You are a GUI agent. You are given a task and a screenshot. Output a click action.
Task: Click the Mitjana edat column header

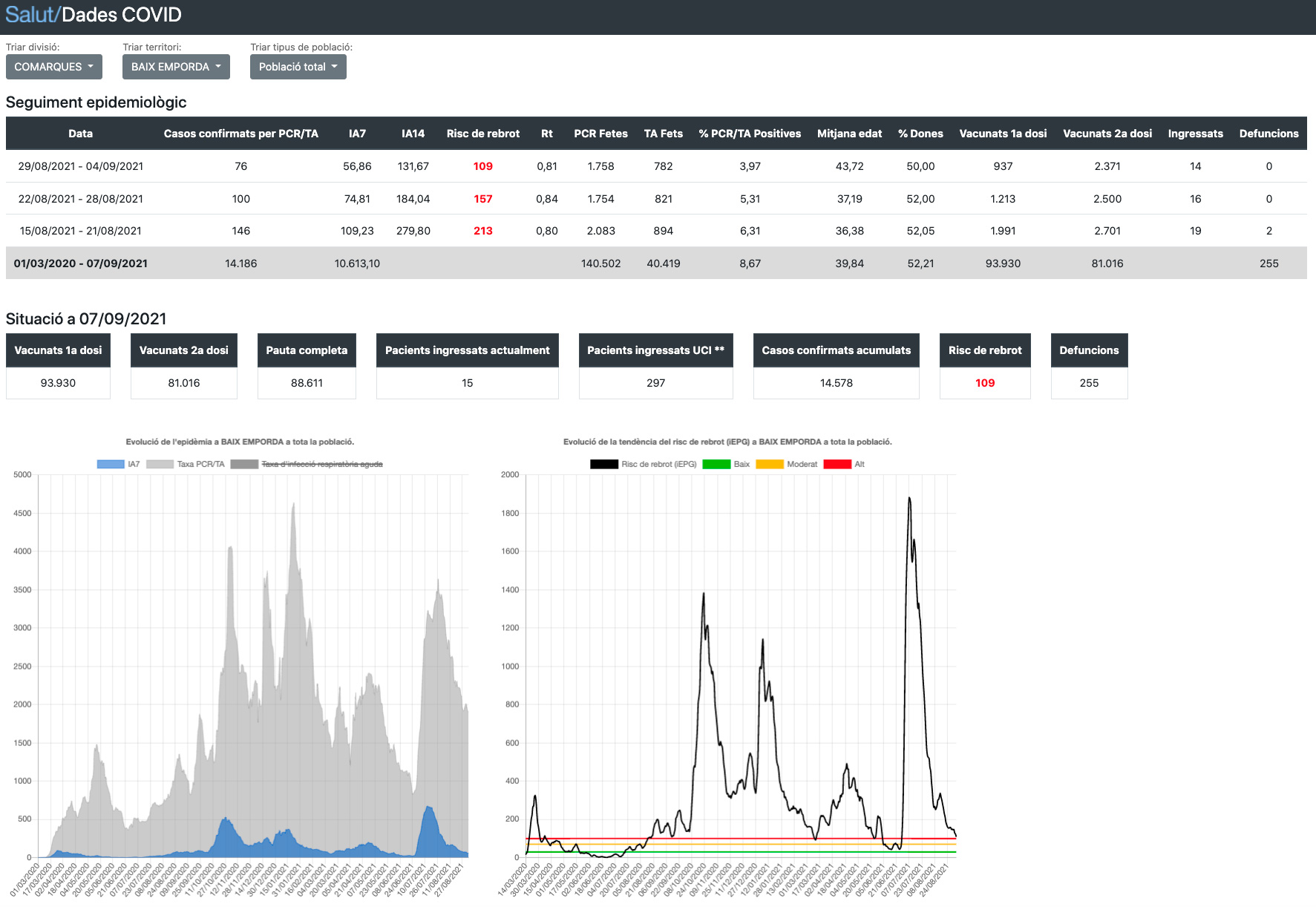click(850, 134)
